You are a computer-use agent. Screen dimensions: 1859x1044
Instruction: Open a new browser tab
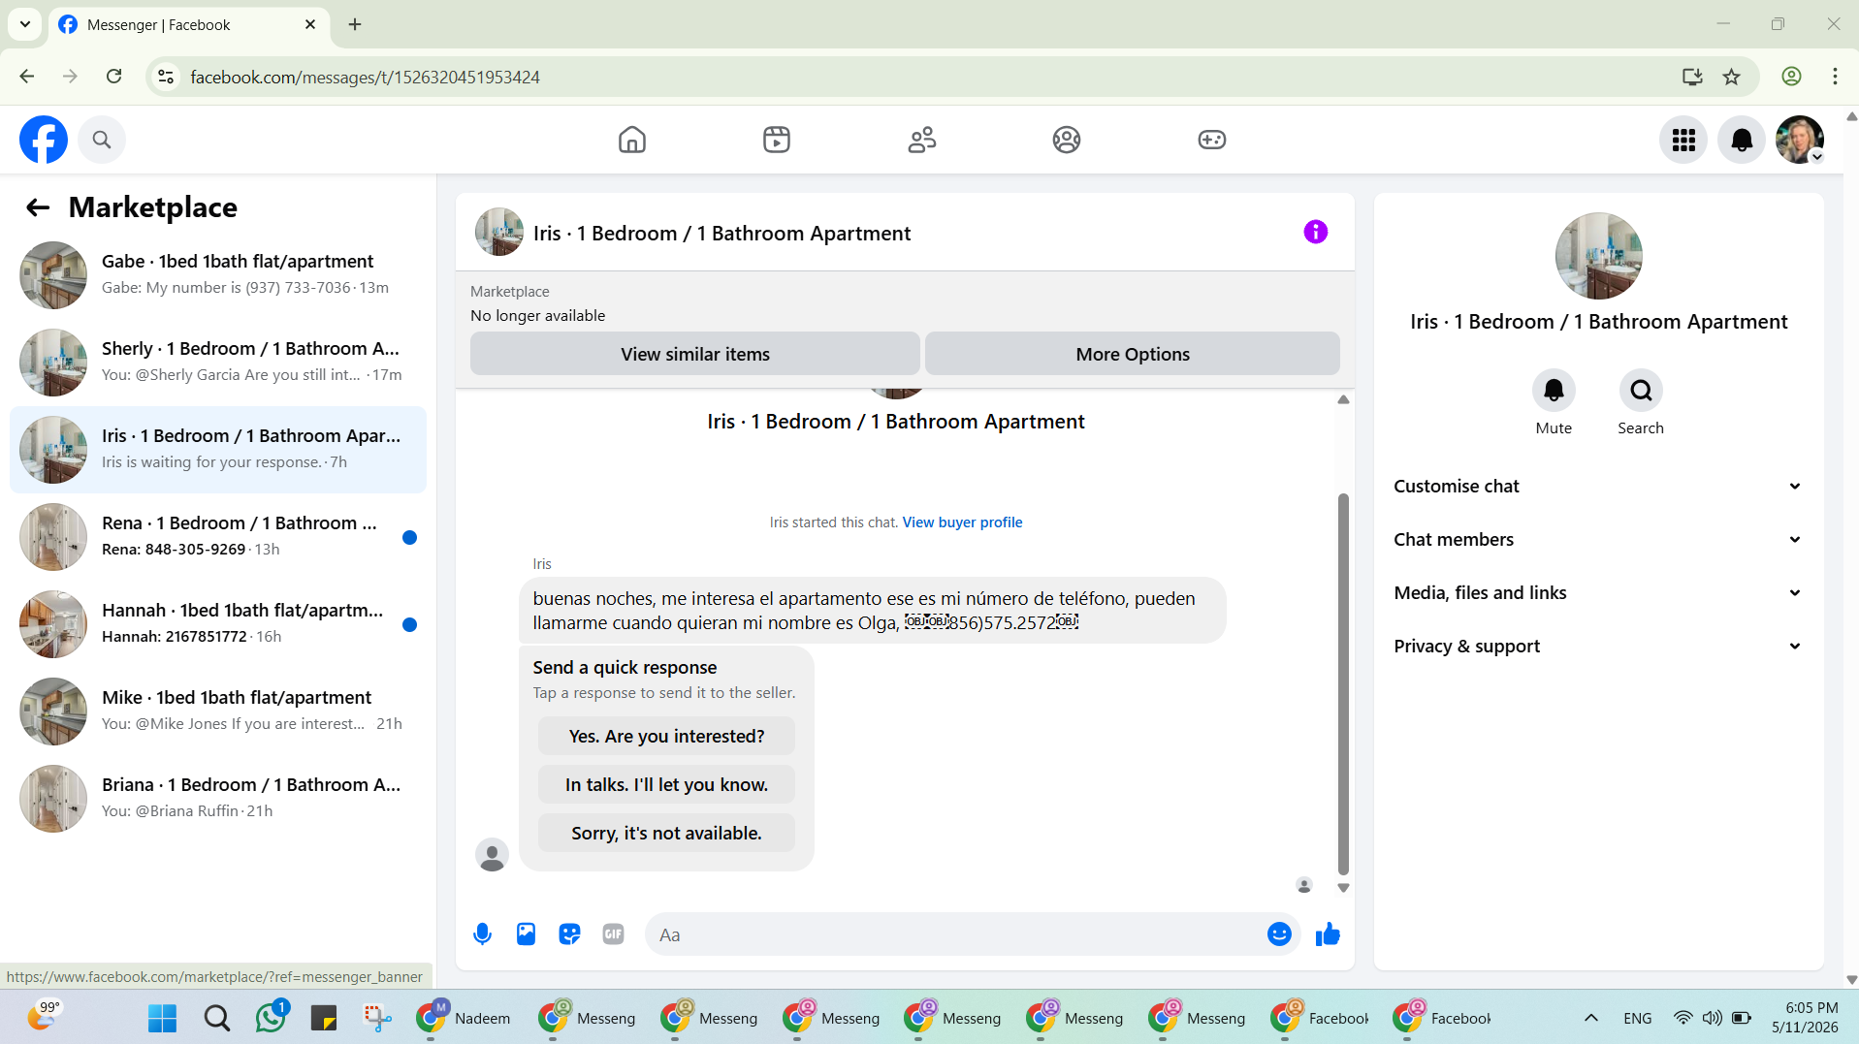[355, 24]
